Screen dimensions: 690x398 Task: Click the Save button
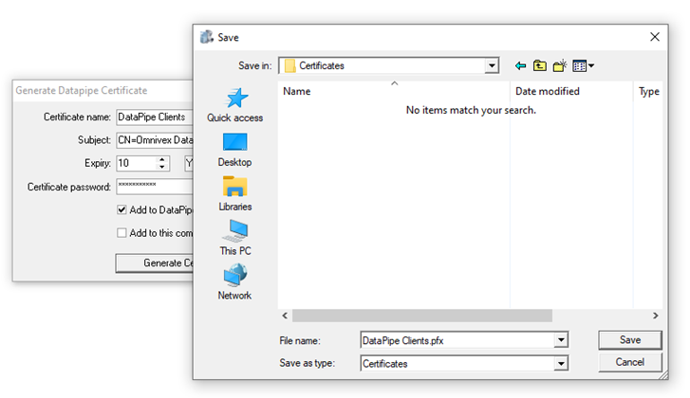tap(629, 339)
